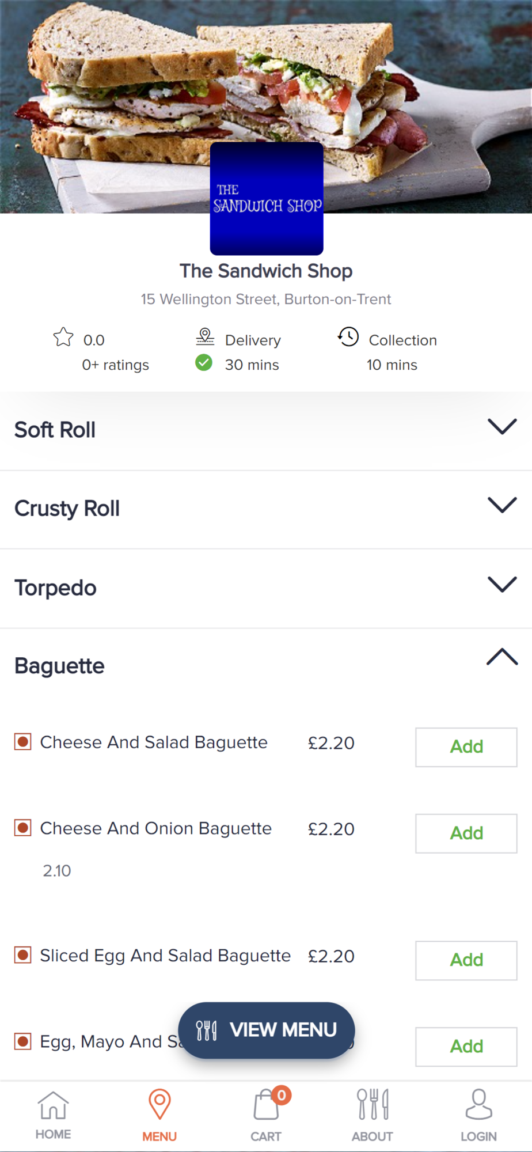Open the shopping cart icon
Viewport: 532px width, 1152px height.
(x=266, y=1106)
